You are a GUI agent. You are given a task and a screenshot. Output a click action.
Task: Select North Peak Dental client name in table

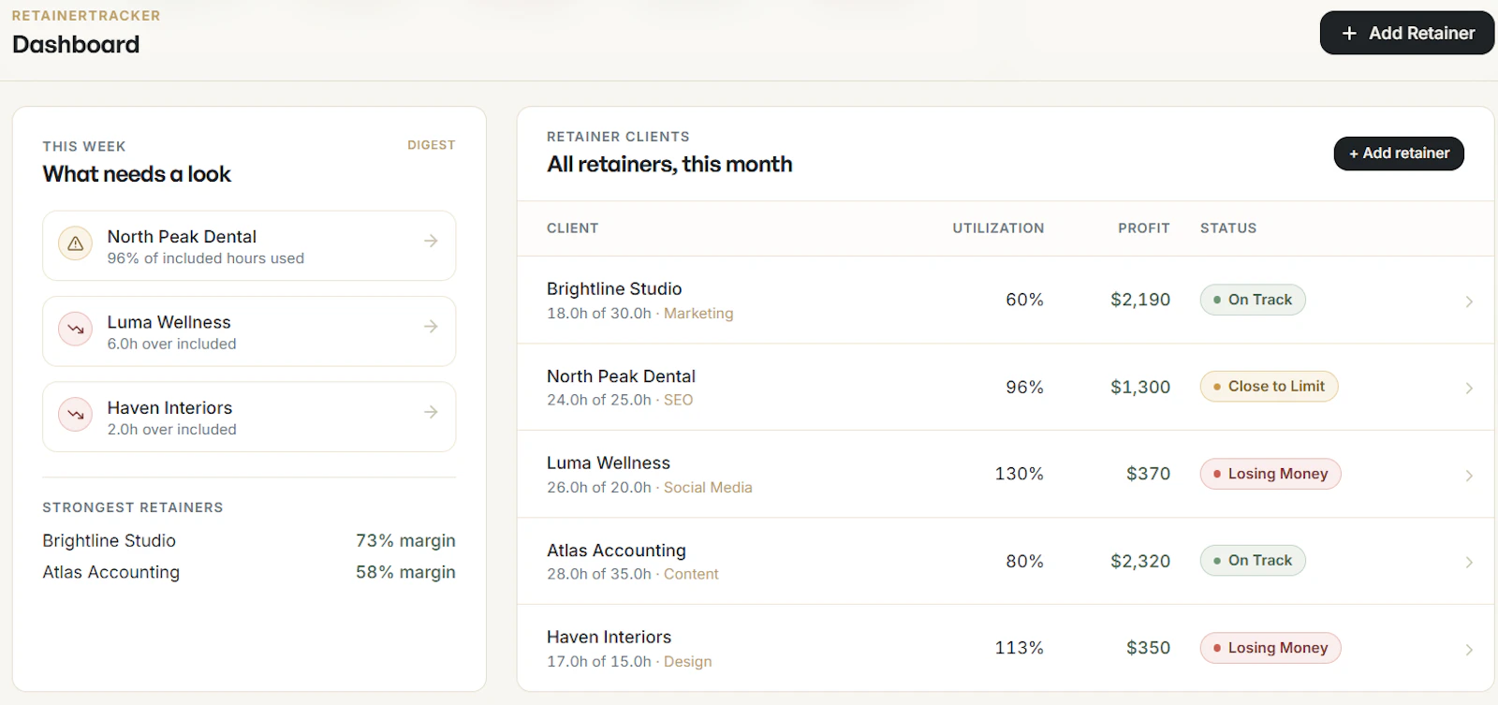click(x=621, y=376)
